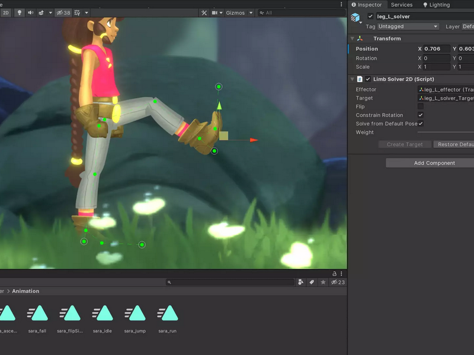474x355 pixels.
Task: Open the component tools wrench icon
Action: pos(204,12)
